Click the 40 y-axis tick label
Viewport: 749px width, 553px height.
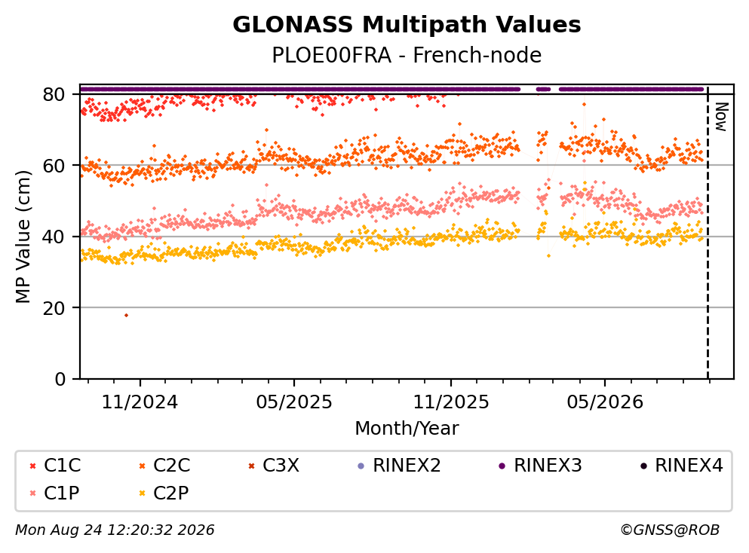(x=54, y=237)
